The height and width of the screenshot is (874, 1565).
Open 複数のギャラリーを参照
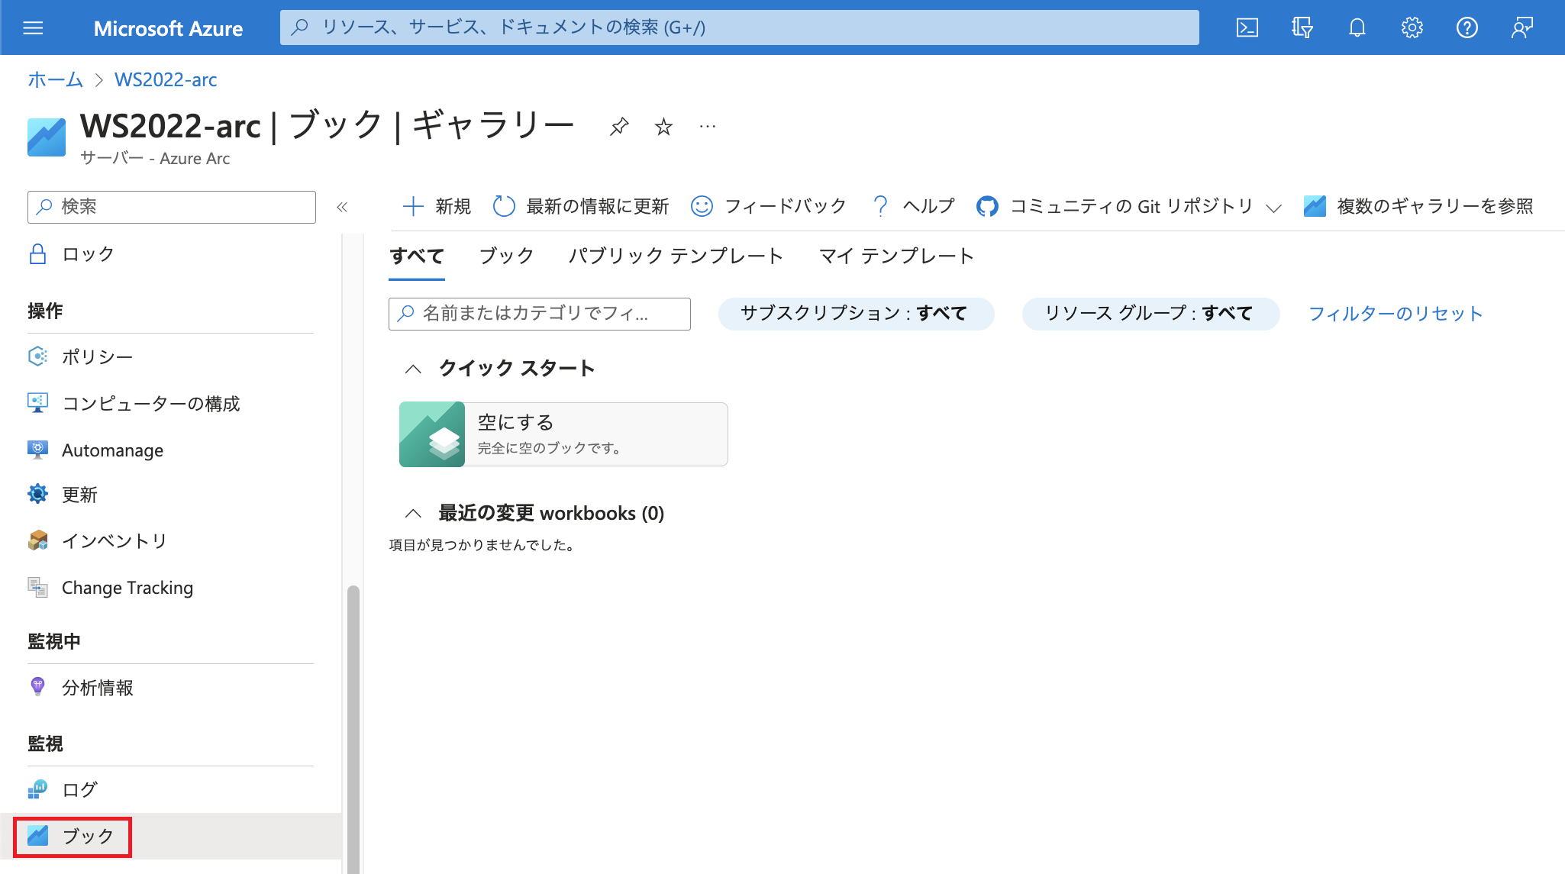click(1418, 206)
